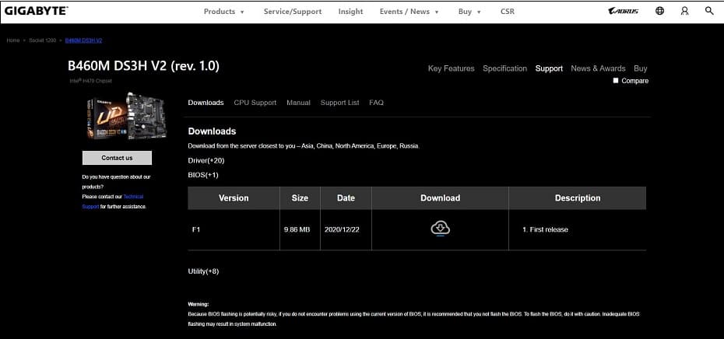Expand the Driver(+20) section
This screenshot has width=724, height=339.
(x=206, y=160)
